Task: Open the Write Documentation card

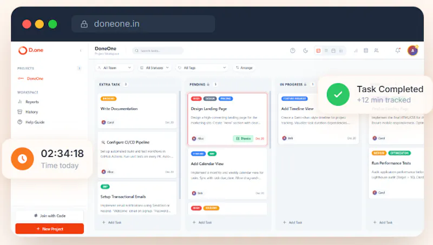Action: (x=137, y=111)
